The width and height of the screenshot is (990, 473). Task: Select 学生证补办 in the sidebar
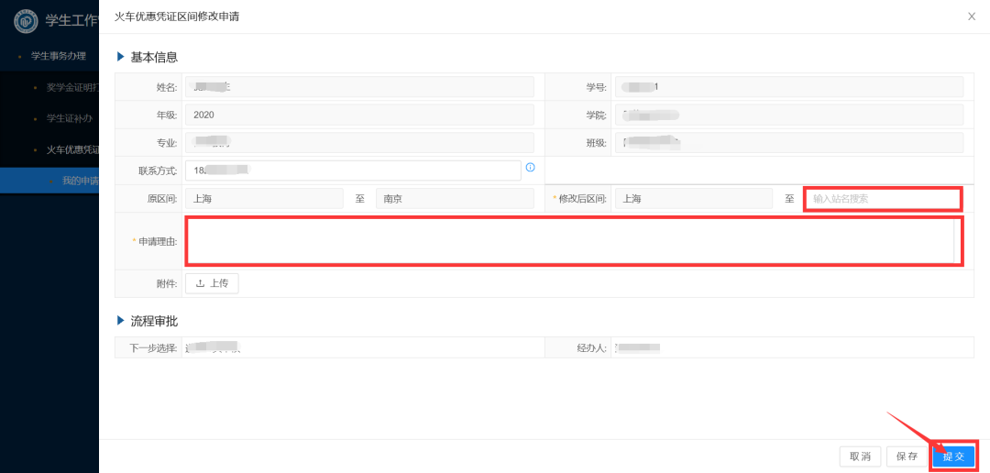69,118
